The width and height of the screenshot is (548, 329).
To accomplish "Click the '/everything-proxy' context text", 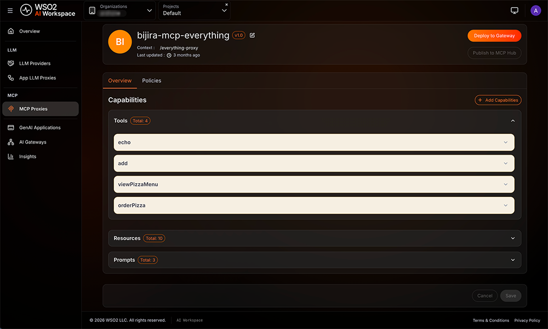I will click(179, 48).
